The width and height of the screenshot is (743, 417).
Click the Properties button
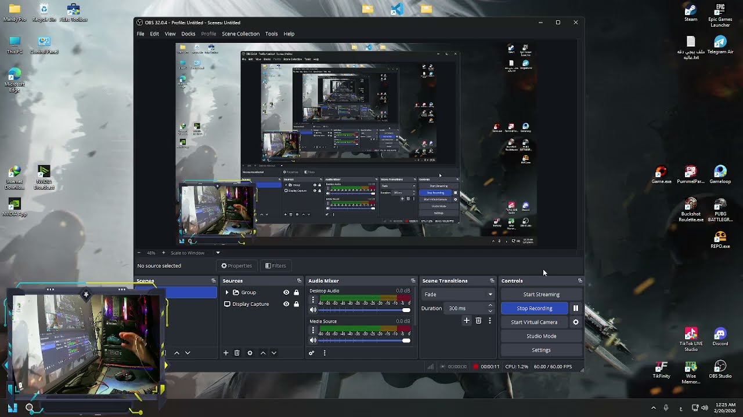(236, 266)
